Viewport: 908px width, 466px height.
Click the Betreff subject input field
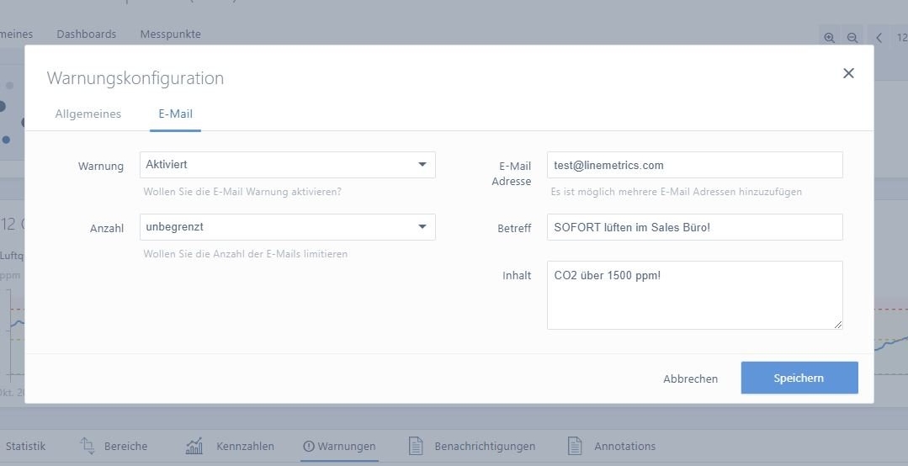(x=694, y=227)
